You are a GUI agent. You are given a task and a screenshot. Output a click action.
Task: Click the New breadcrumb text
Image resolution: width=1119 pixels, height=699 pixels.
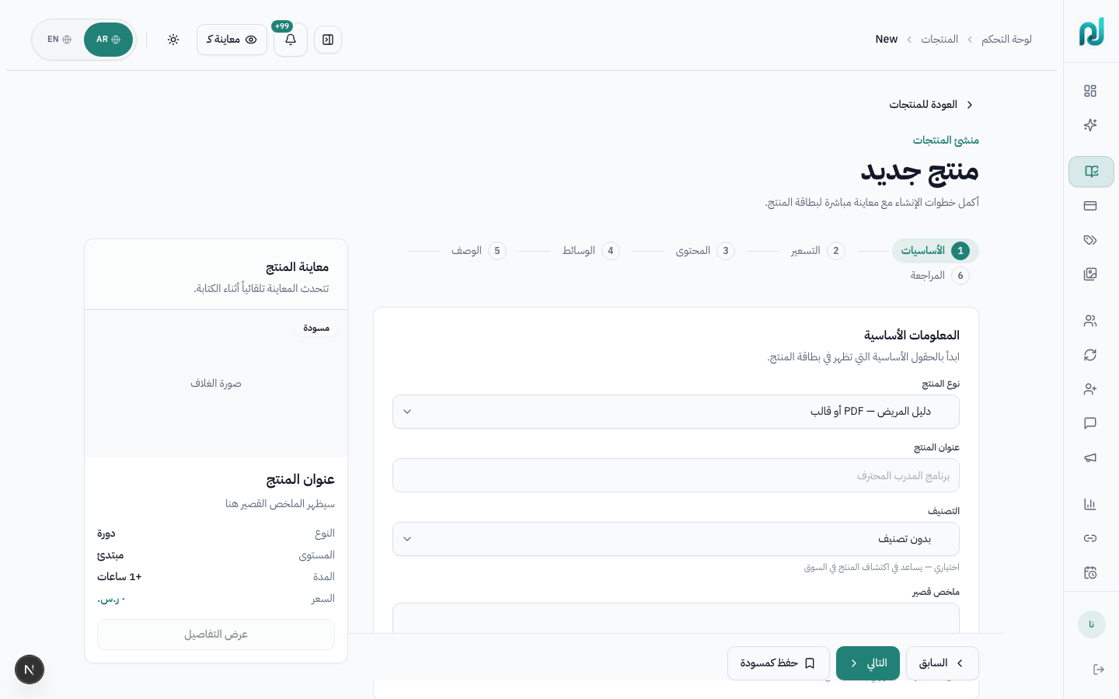pyautogui.click(x=887, y=40)
